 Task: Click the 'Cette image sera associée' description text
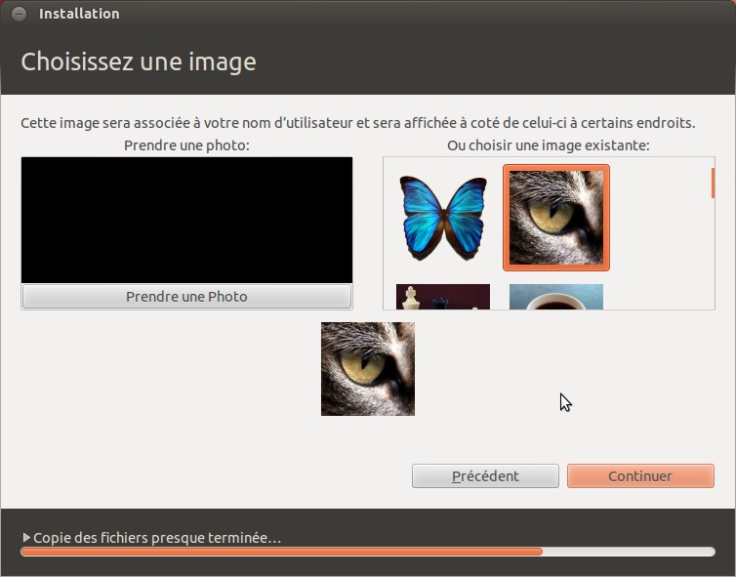(358, 123)
